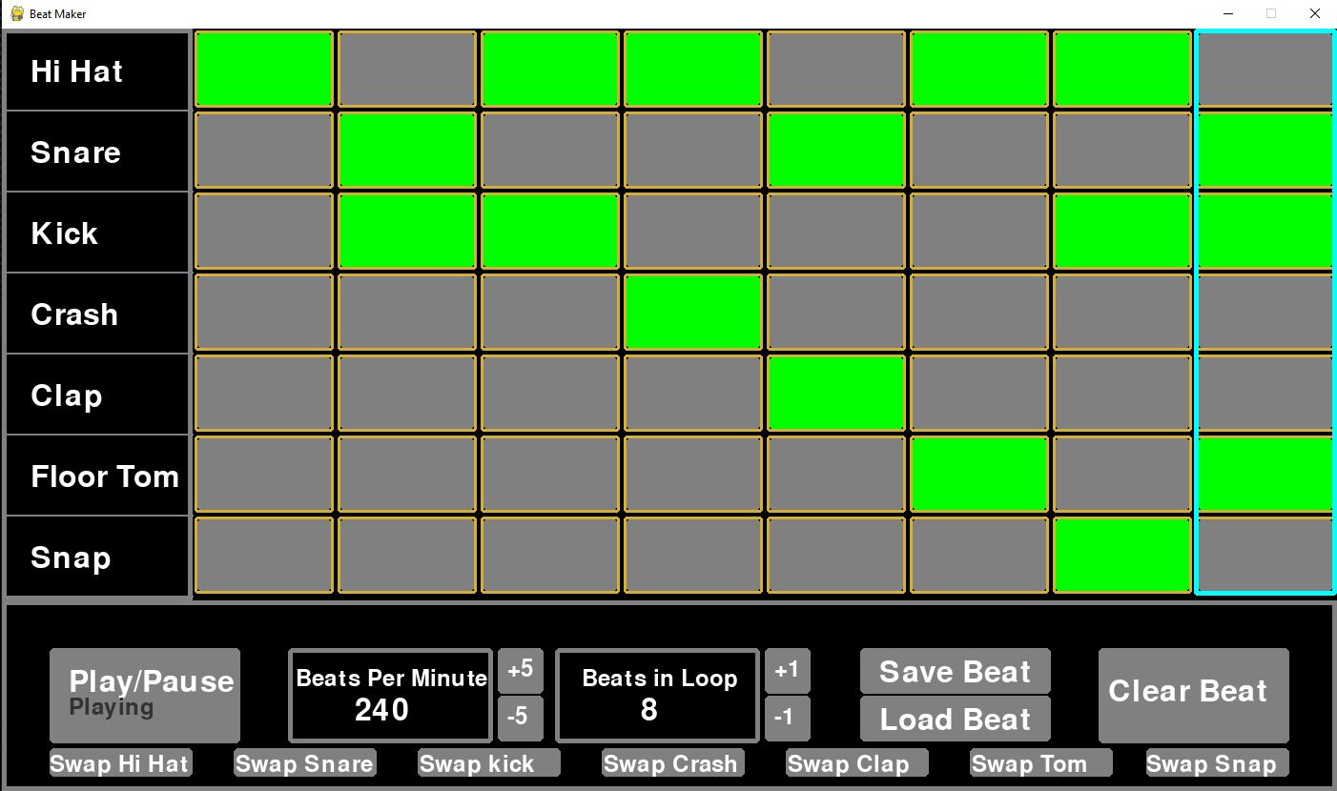The height and width of the screenshot is (791, 1337).
Task: Disable Floor Tom on beat 8
Action: click(1265, 475)
